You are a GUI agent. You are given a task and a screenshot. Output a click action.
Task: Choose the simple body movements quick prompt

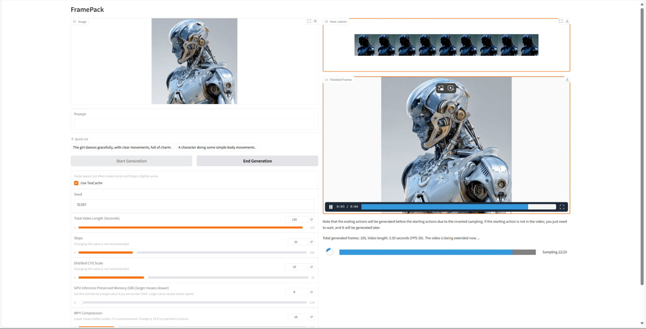(x=217, y=147)
